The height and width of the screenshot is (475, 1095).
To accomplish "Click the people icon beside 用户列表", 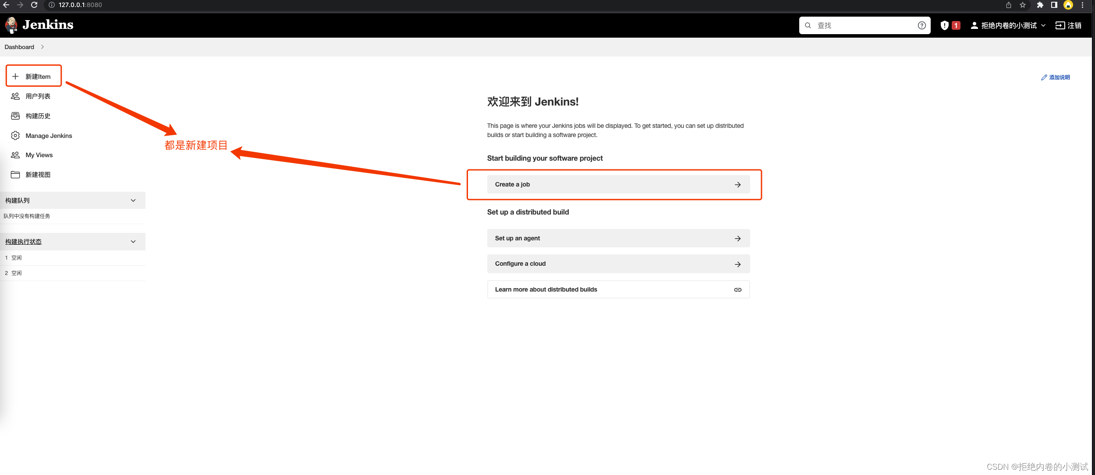I will (15, 96).
